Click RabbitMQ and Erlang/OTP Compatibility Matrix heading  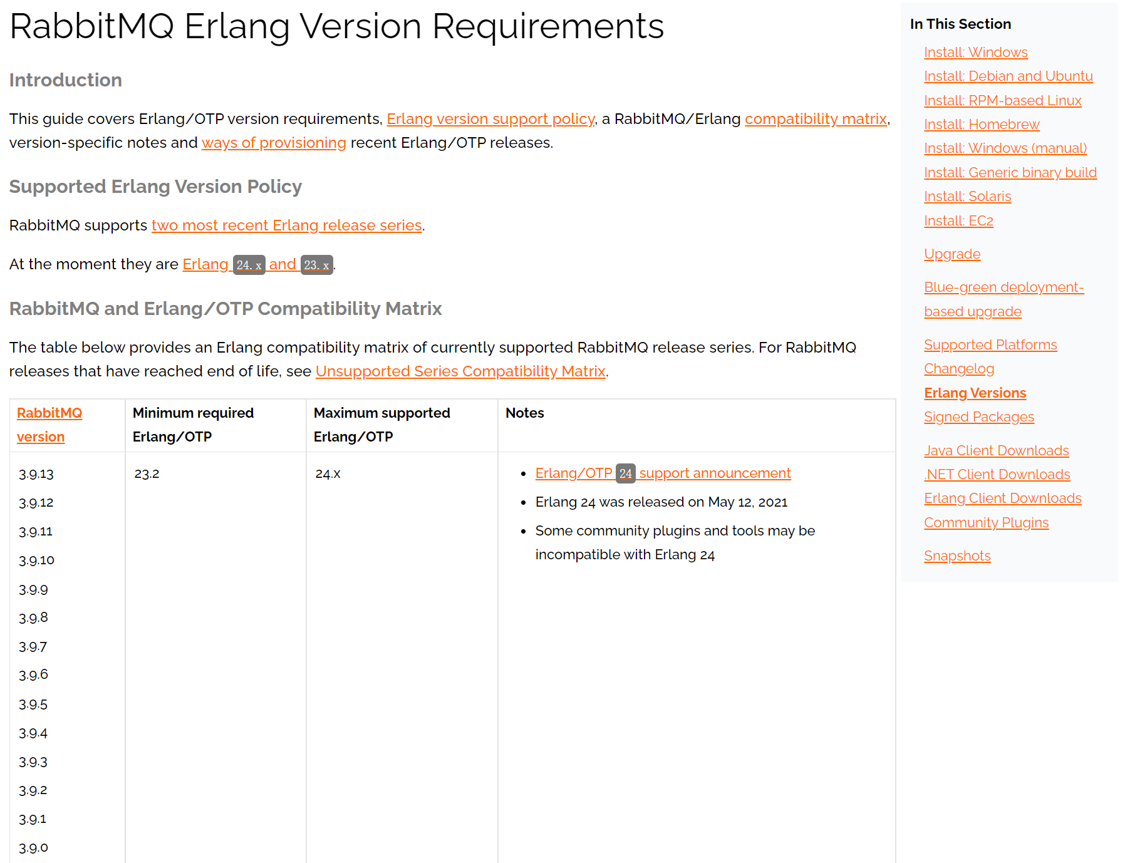[x=226, y=309]
